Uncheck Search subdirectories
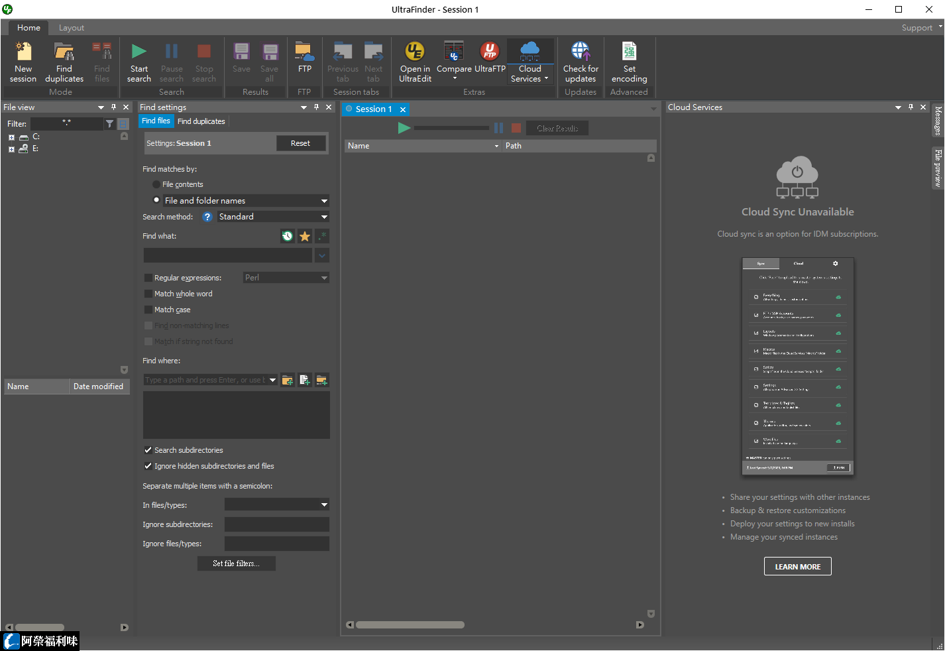This screenshot has height=651, width=945. [x=148, y=450]
